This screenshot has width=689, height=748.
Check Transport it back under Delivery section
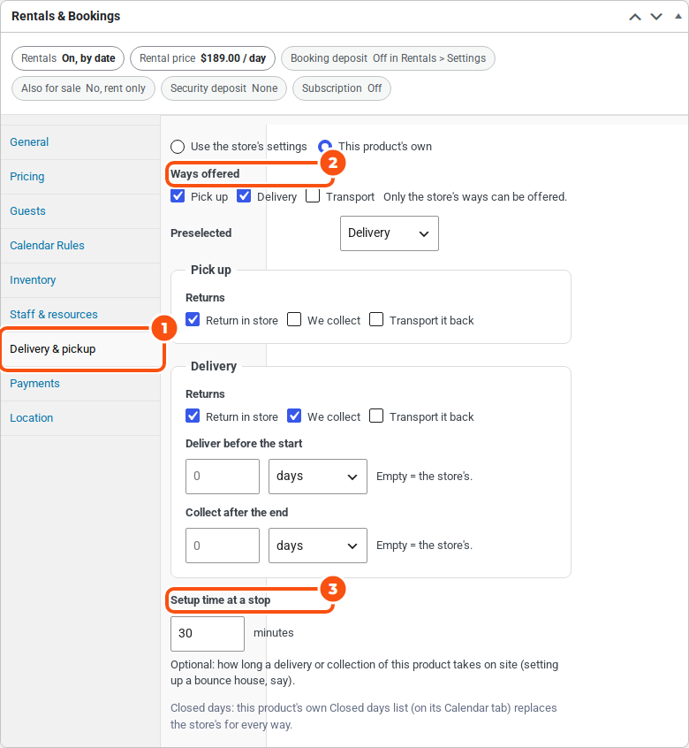click(376, 416)
